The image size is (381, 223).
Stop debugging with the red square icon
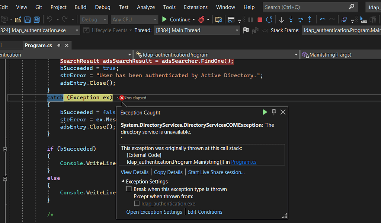point(260,19)
